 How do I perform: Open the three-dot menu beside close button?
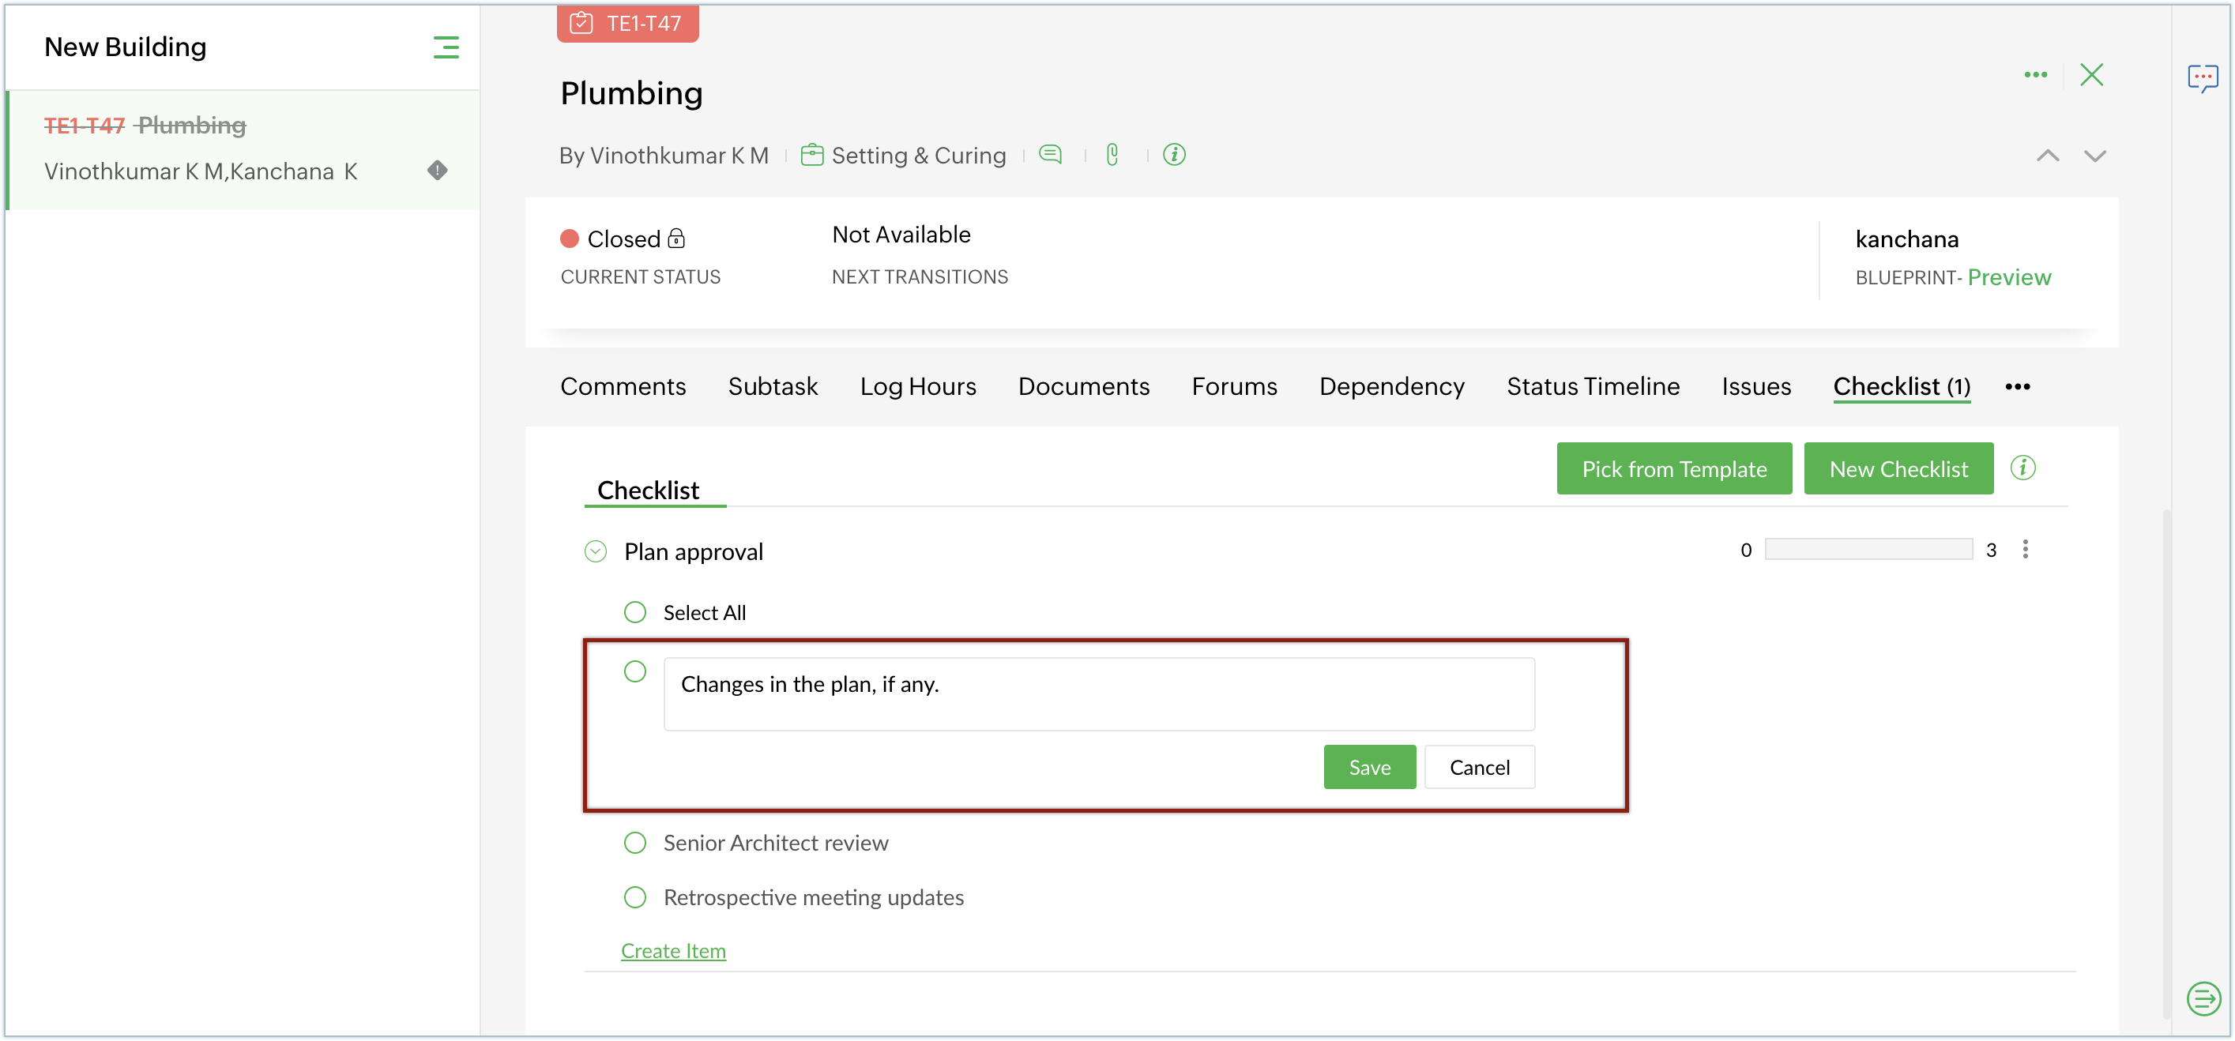(2035, 74)
